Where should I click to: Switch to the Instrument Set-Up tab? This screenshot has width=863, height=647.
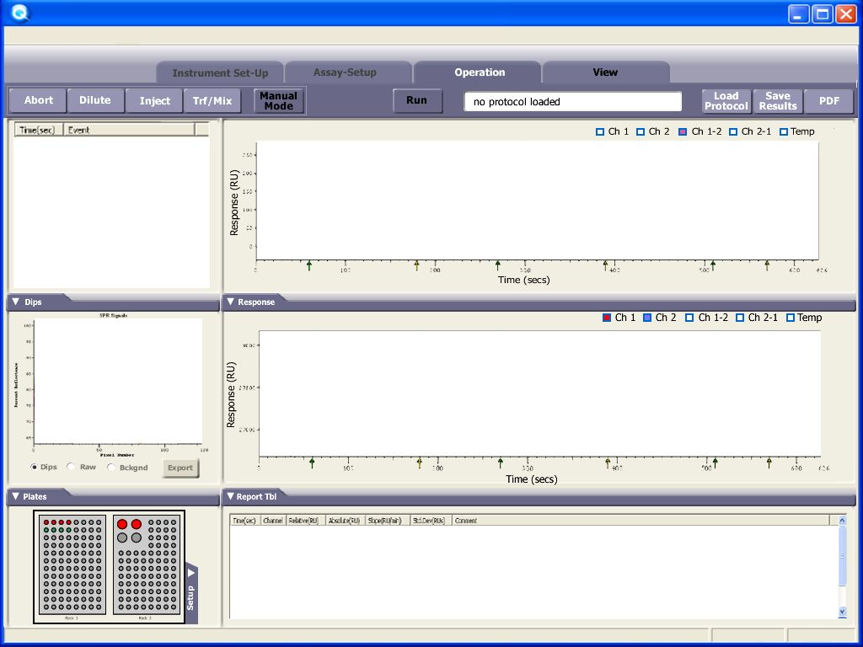pyautogui.click(x=220, y=73)
